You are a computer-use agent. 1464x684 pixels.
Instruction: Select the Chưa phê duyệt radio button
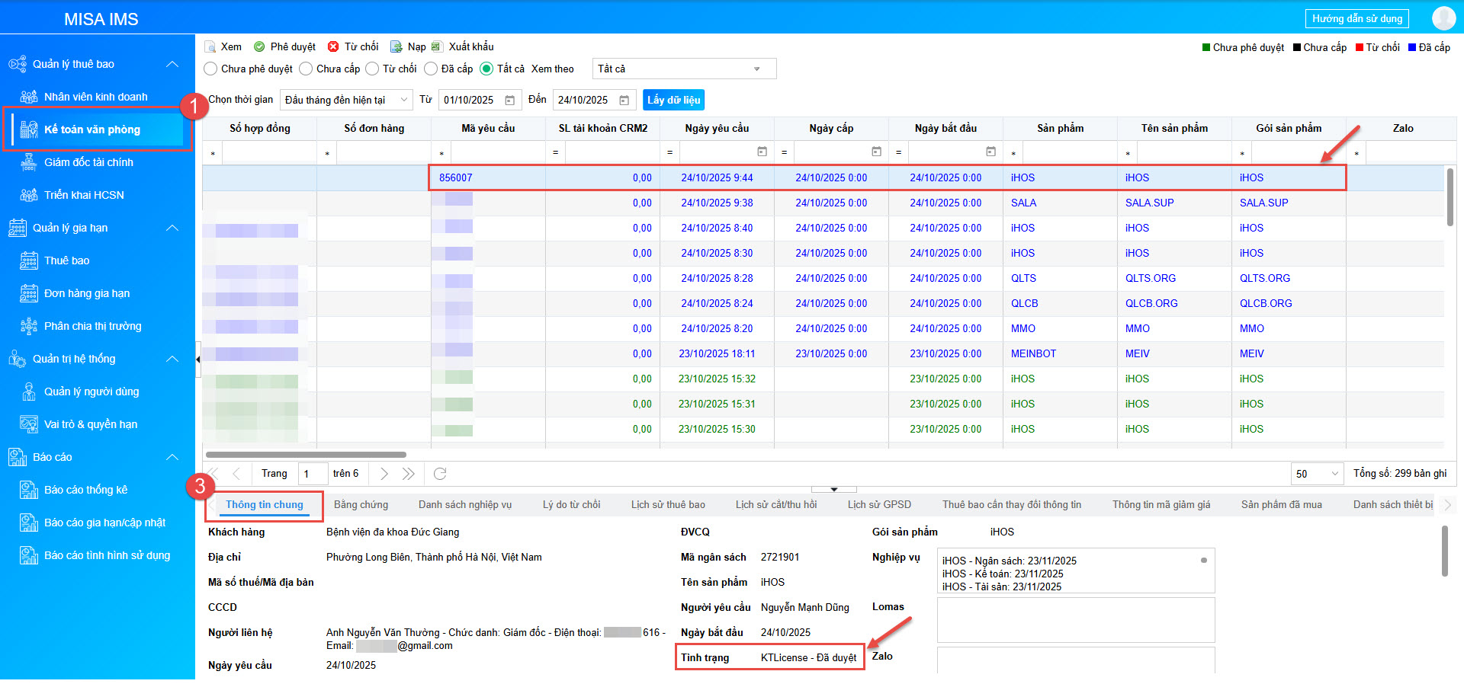click(x=211, y=69)
